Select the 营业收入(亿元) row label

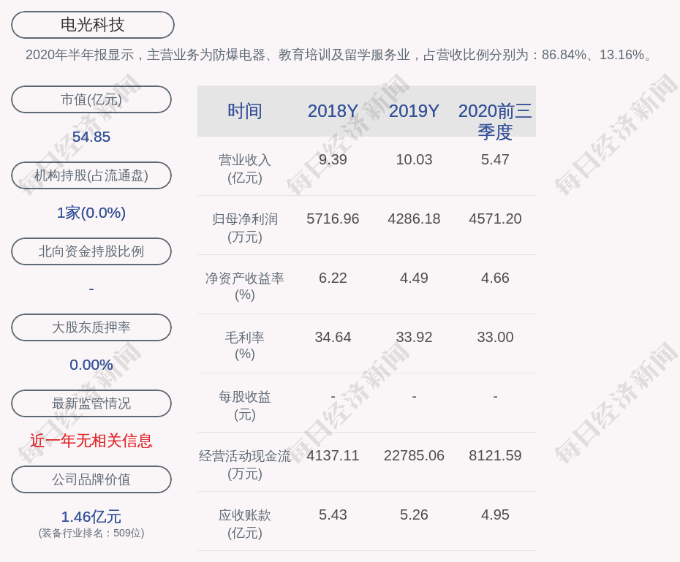245,169
